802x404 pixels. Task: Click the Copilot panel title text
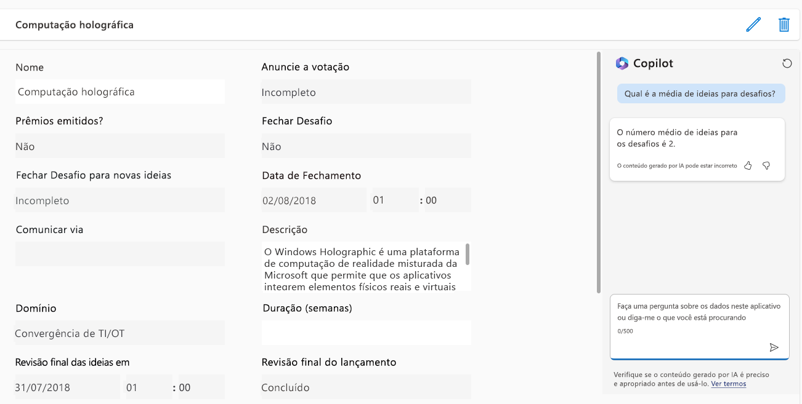pos(653,63)
